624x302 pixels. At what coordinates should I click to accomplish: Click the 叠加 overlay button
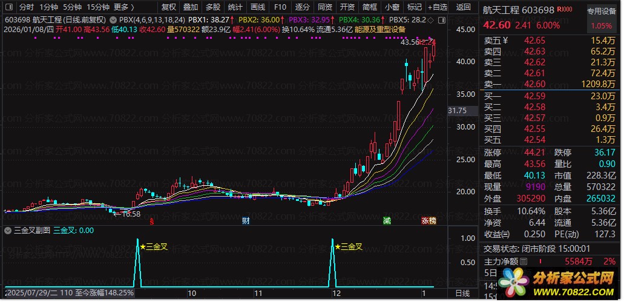(191, 7)
